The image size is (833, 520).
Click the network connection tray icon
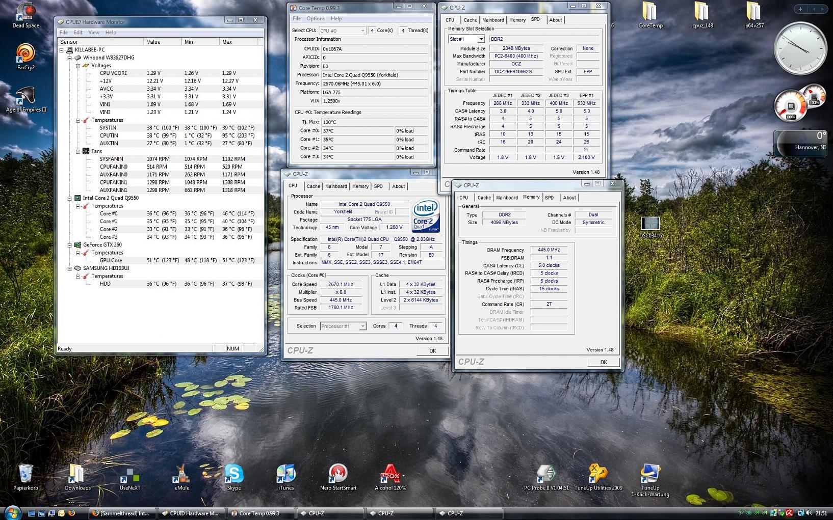801,513
